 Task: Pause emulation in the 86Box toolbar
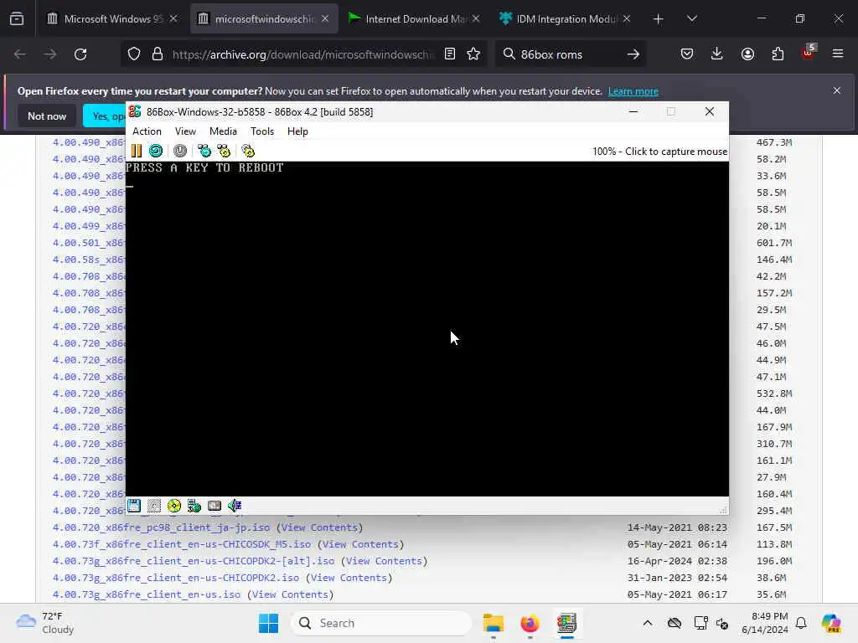pos(137,151)
